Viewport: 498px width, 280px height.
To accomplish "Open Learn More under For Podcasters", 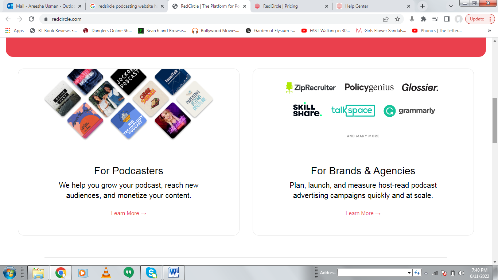I will (129, 213).
